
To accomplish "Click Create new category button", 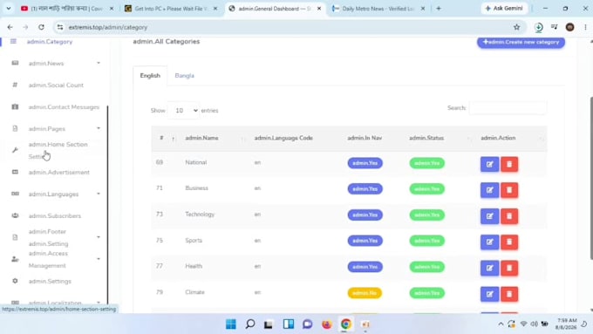I will click(x=521, y=42).
